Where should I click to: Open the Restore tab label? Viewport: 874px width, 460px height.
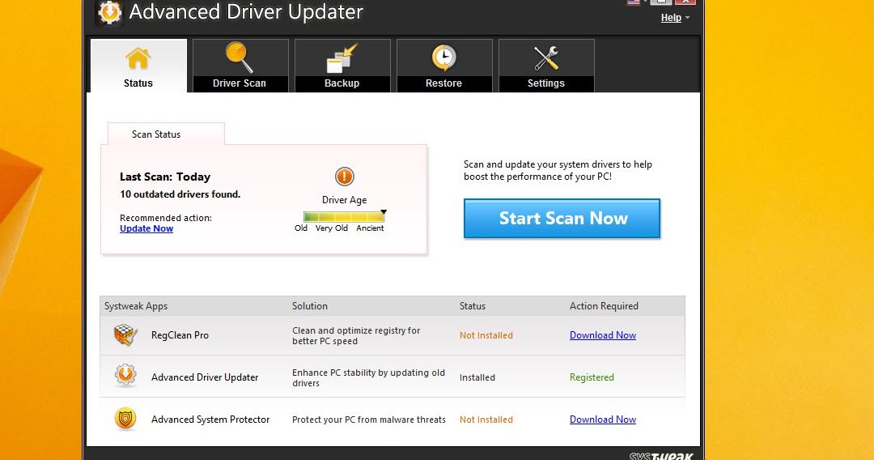(443, 83)
